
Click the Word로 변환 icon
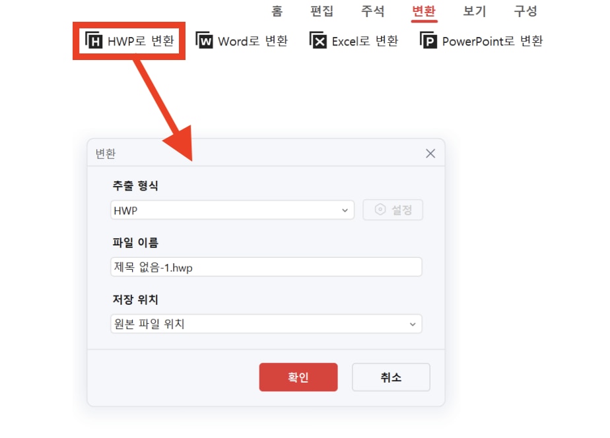click(204, 40)
